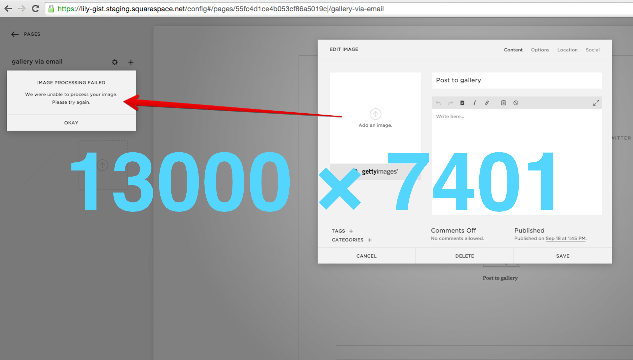Dismiss error with OKAY button
Viewport: 633px width, 360px height.
(x=71, y=123)
